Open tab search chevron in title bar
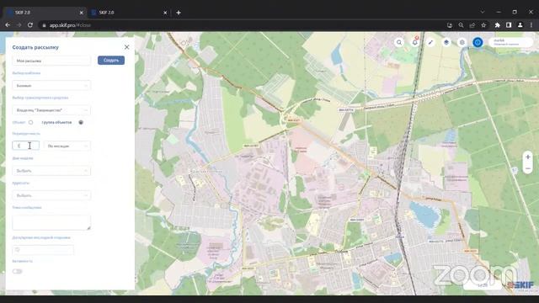The height and width of the screenshot is (303, 539). [483, 12]
